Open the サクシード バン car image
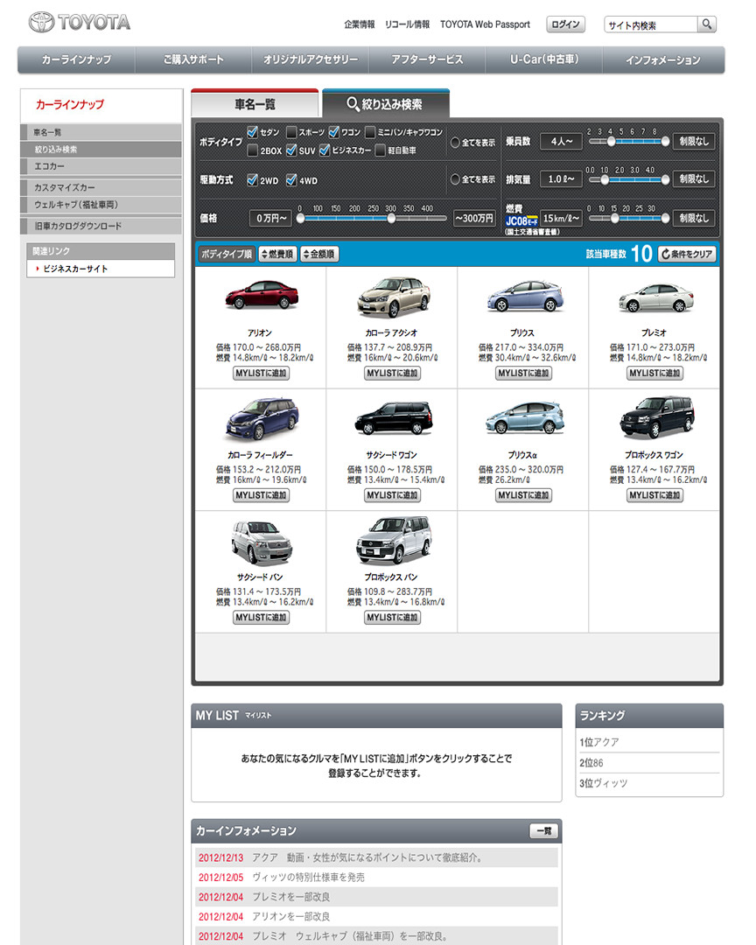756x945 pixels. (261, 543)
